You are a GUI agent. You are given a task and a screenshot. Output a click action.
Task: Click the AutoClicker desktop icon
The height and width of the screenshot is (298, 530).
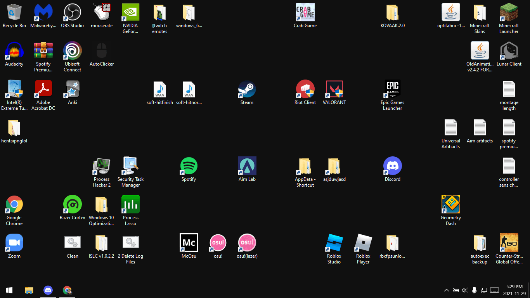102,51
